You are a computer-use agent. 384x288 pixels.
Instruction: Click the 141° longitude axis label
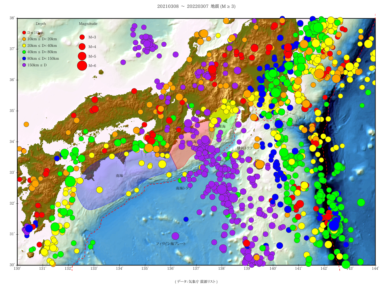pos(299,269)
